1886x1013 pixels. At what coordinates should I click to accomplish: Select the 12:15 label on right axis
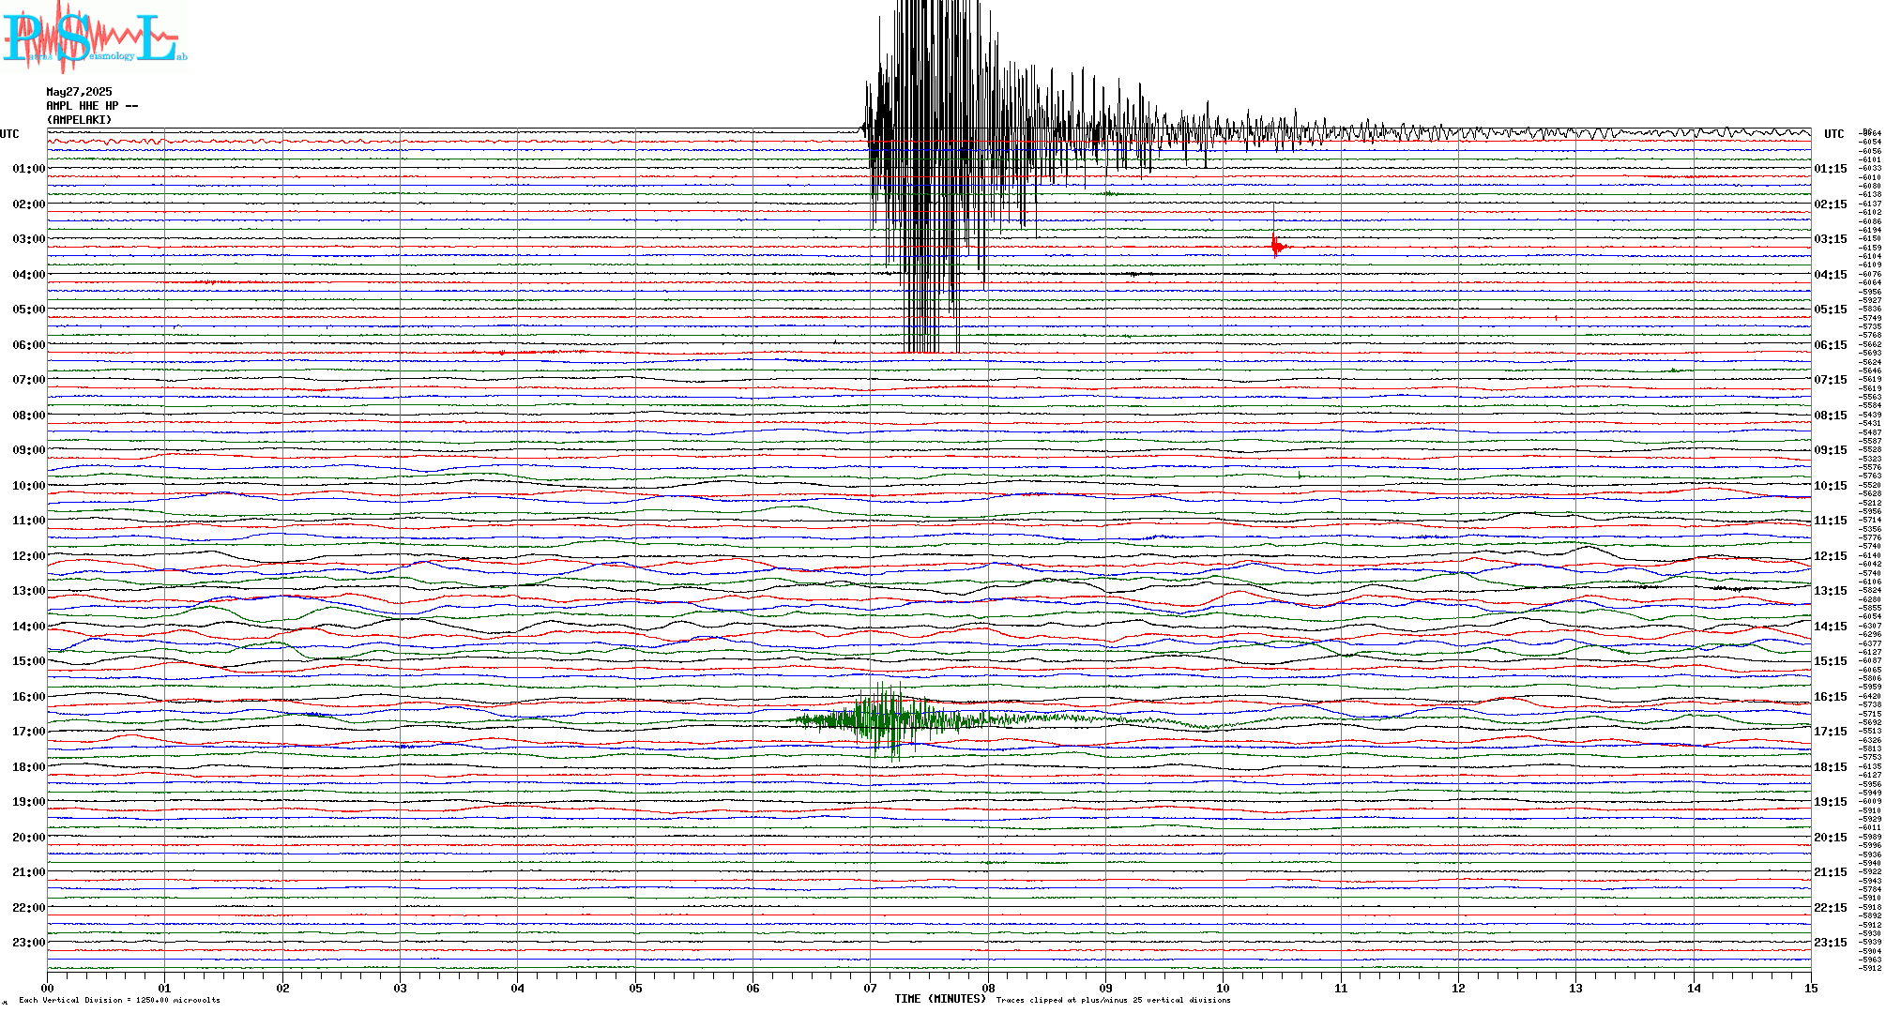click(1831, 556)
